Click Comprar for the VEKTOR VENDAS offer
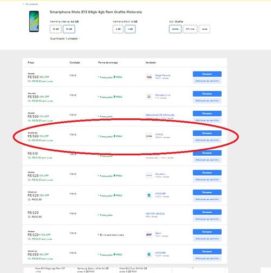Screen dimensions: 271x273 [x=207, y=212]
